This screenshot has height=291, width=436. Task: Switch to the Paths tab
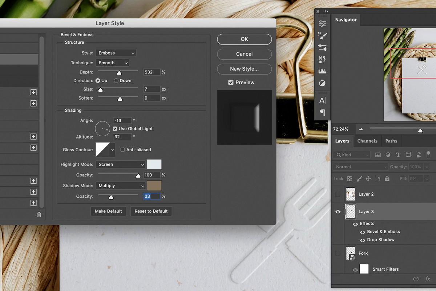[x=391, y=141]
